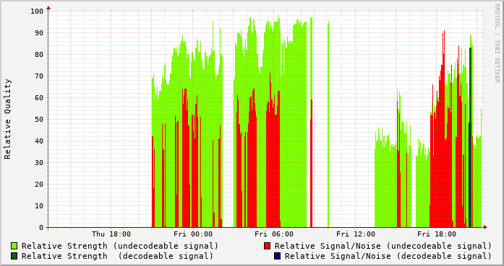Click the isolated thin green spike after Fri 06:00
504x266 pixels.
click(328, 125)
